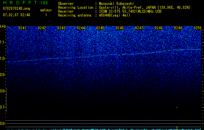Click the 0242 time marker
Viewport: 204px width, 130px height.
coord(42,28)
